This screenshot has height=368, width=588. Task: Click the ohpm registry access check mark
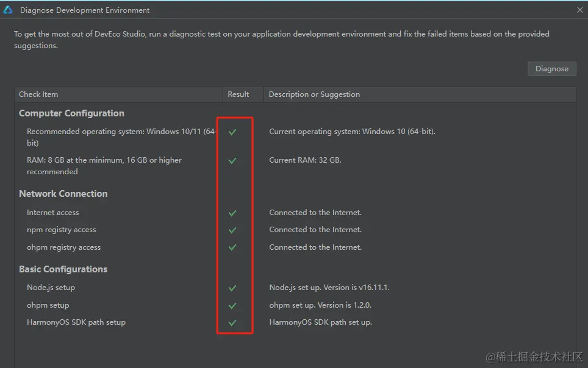point(232,248)
